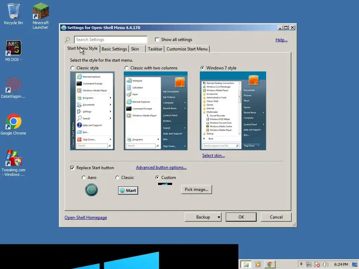The height and width of the screenshot is (269, 359).
Task: Maximize the Open-Shell settings window
Action: (x=286, y=28)
